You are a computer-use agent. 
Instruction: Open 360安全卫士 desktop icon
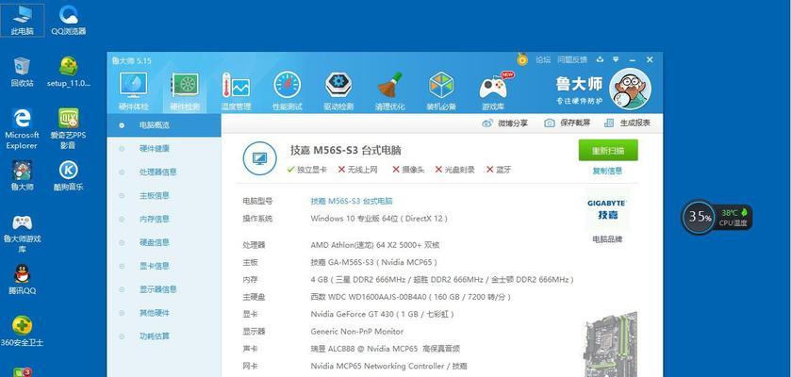click(22, 331)
